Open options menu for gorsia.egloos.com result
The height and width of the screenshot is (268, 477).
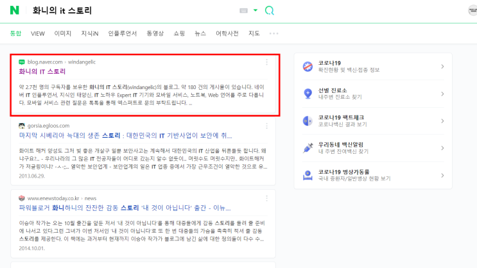point(267,126)
